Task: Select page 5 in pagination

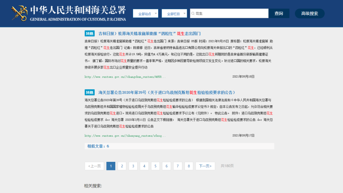Action: [x=155, y=166]
